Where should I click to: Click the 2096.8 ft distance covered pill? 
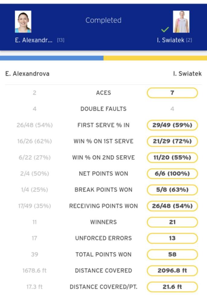pyautogui.click(x=172, y=271)
